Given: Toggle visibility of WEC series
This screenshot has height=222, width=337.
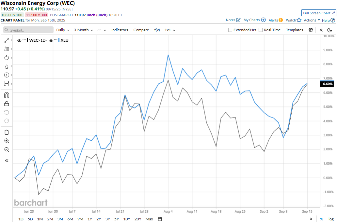Looking at the screenshot, I should pyautogui.click(x=19, y=40).
